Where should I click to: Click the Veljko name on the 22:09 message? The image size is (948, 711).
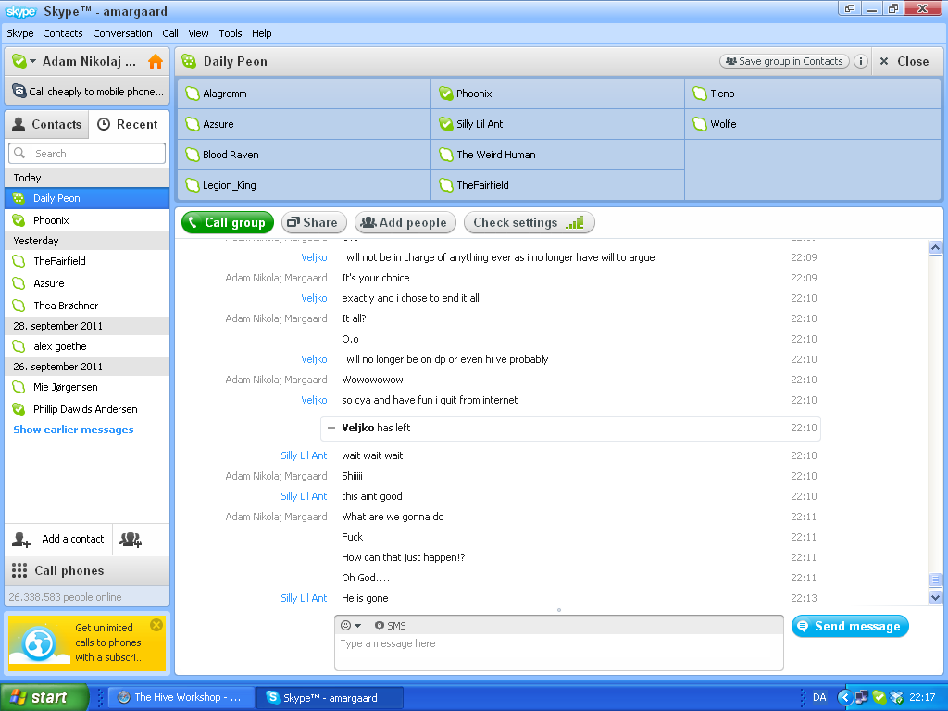314,257
